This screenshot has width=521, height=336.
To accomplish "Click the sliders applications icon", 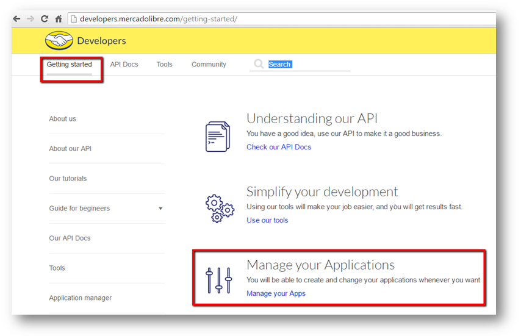I will click(219, 281).
